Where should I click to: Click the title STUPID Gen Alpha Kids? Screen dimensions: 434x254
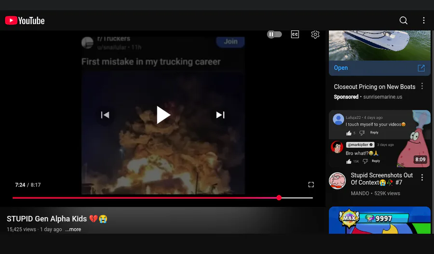57,219
